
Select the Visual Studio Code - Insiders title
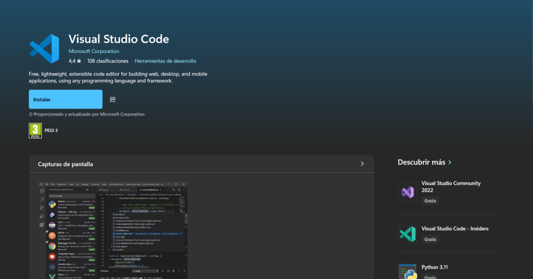pos(454,229)
